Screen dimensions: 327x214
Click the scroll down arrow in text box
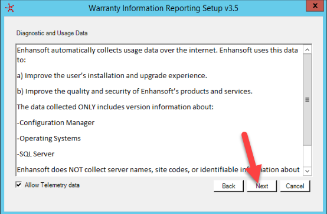tap(307, 171)
